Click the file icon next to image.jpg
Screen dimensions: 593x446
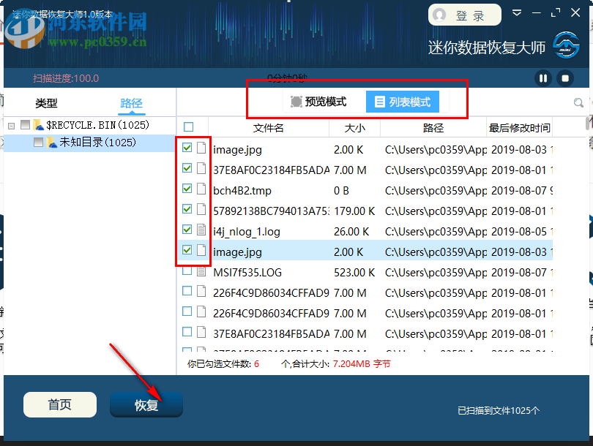pos(201,148)
